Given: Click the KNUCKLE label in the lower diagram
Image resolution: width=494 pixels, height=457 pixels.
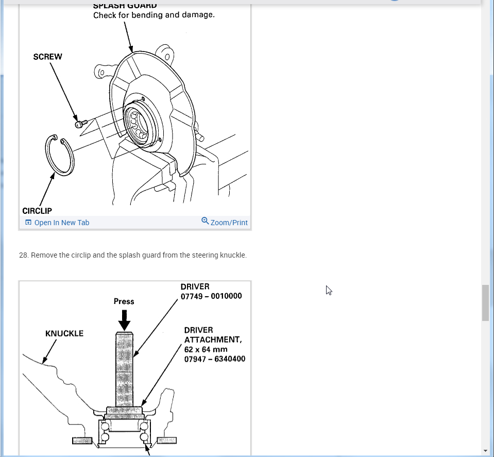Looking at the screenshot, I should pos(64,333).
